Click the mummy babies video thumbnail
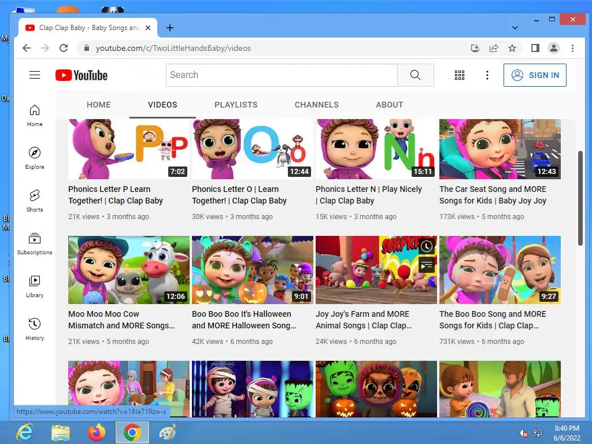The height and width of the screenshot is (444, 592). 253,389
